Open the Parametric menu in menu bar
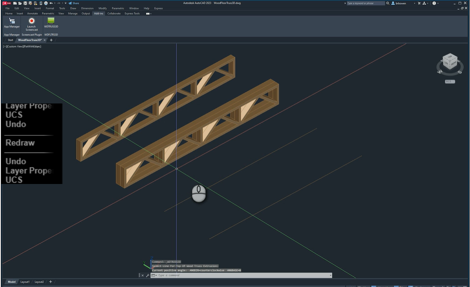This screenshot has width=470, height=287. [118, 8]
